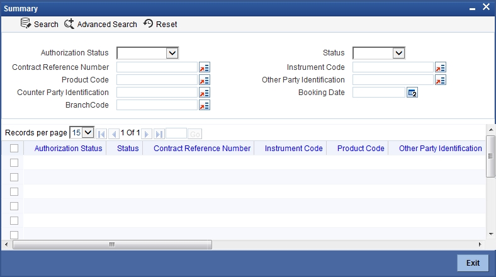
Task: Click the Exit button
Action: (x=473, y=263)
